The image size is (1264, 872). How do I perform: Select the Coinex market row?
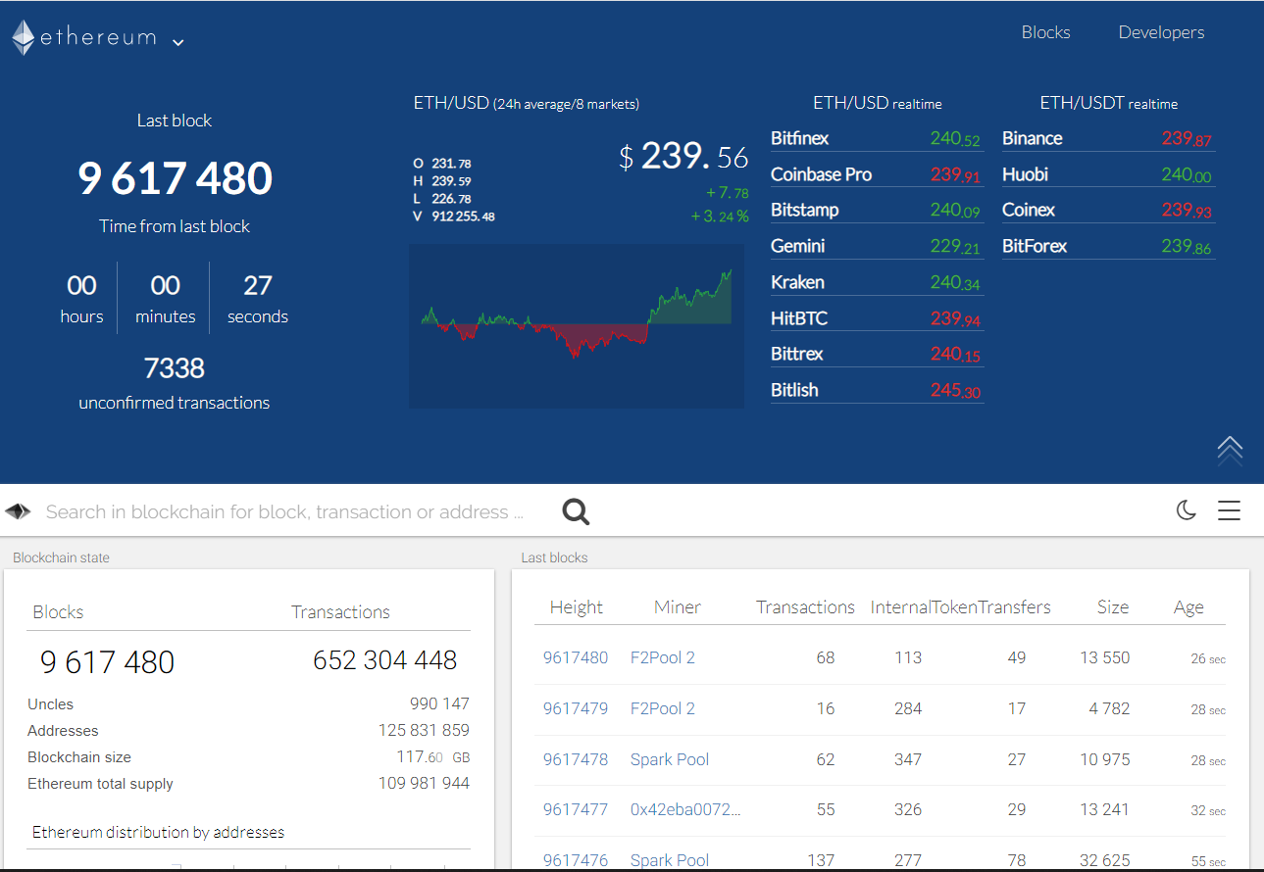[x=1108, y=211]
